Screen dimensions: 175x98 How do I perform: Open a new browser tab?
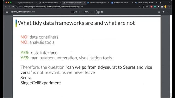click(x=161, y=3)
